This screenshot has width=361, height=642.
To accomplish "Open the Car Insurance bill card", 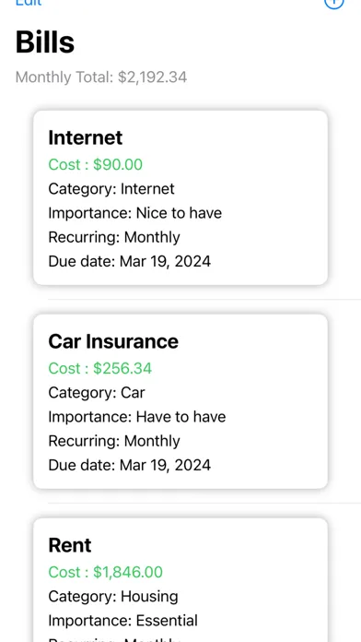I will pos(180,401).
